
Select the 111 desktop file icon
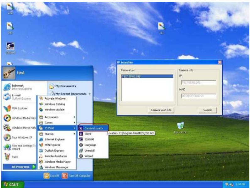coord(161,28)
